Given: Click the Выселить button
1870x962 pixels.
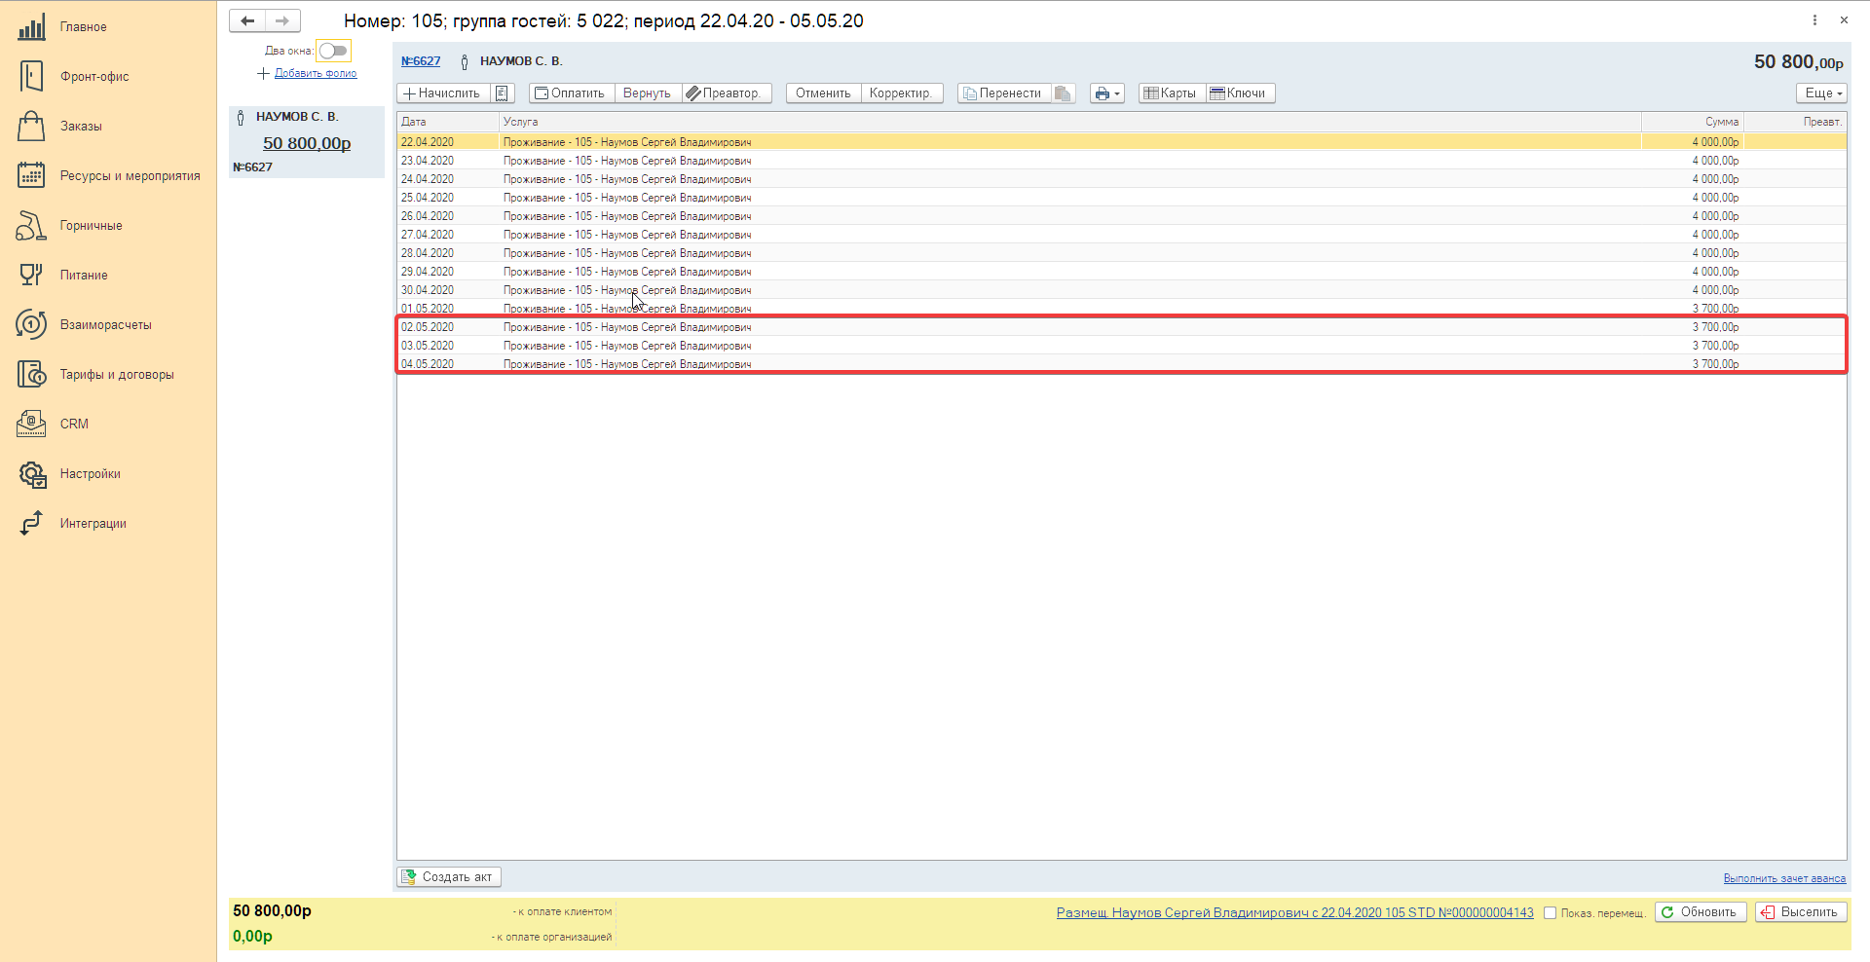Looking at the screenshot, I should (1801, 912).
